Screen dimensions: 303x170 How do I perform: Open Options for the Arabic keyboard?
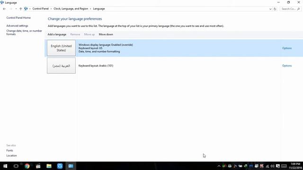click(287, 66)
